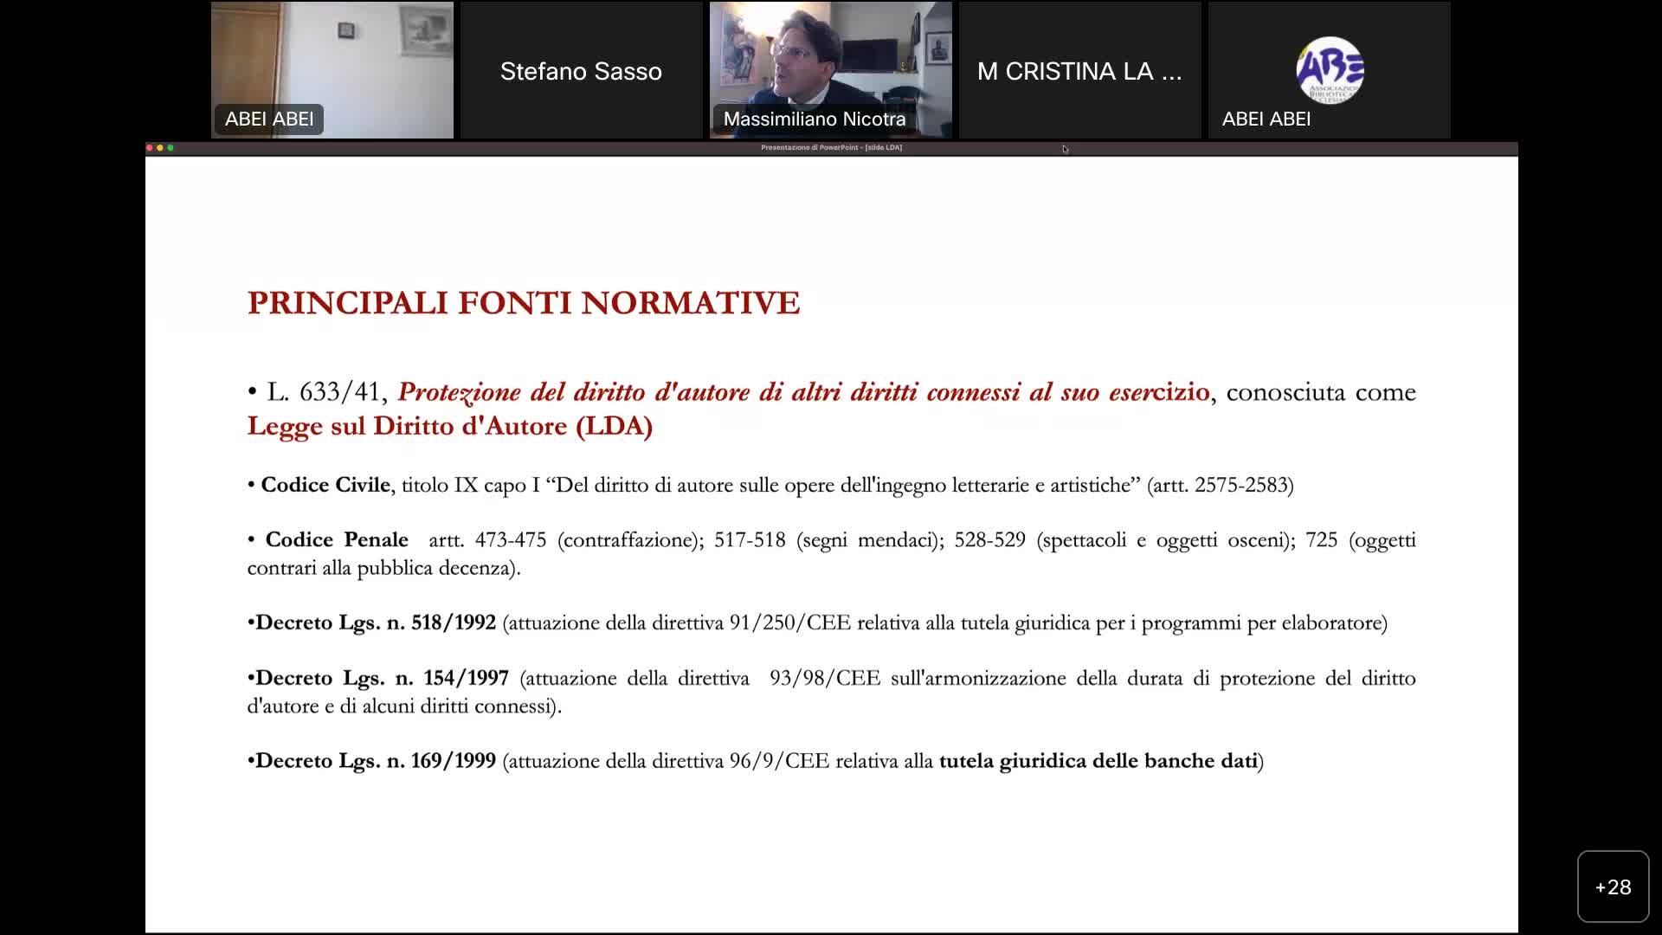
Task: Click the 'Decreto Lgs. n. 154/1997' text
Action: (381, 678)
